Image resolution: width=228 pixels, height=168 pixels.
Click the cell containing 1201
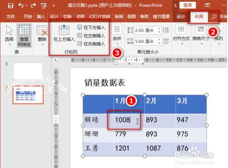point(129,149)
